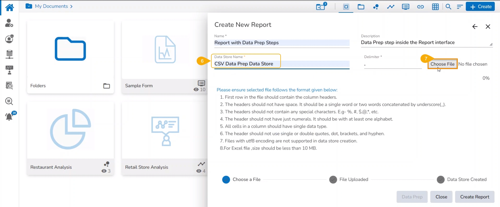Image resolution: width=500 pixels, height=207 pixels.
Task: Filter by line chart icon in toolbar
Action: (391, 7)
